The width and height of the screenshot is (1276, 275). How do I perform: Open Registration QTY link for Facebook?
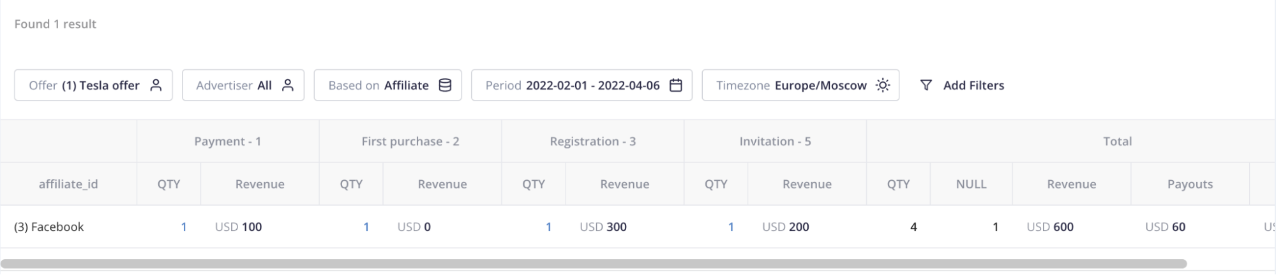click(548, 227)
